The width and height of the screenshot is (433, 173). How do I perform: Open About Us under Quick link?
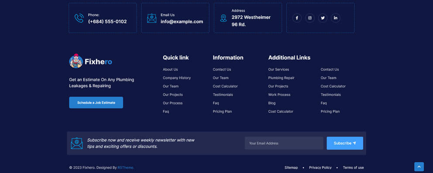pyautogui.click(x=170, y=69)
